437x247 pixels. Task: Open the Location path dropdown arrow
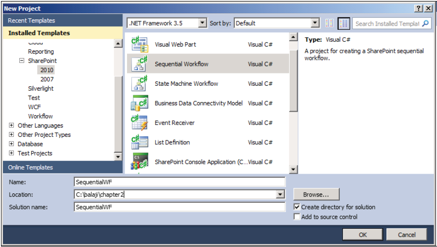(x=280, y=194)
